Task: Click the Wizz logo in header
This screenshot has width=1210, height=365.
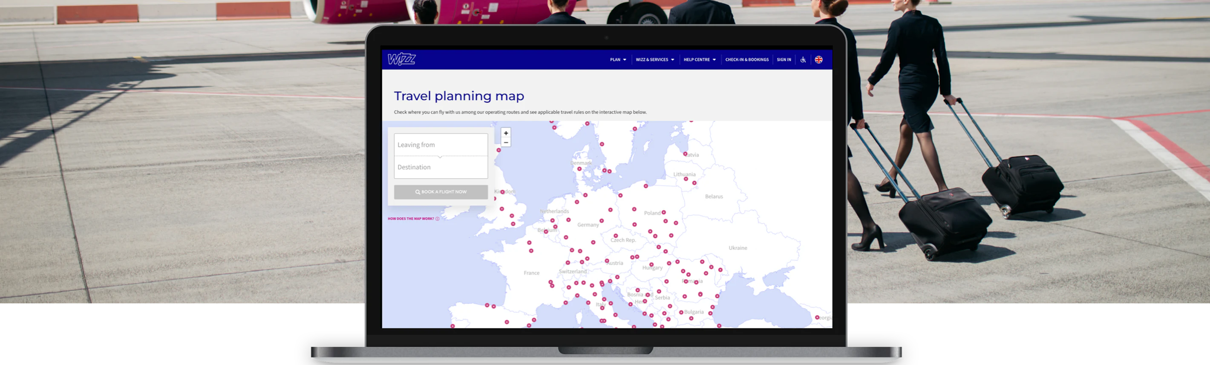Action: point(402,59)
